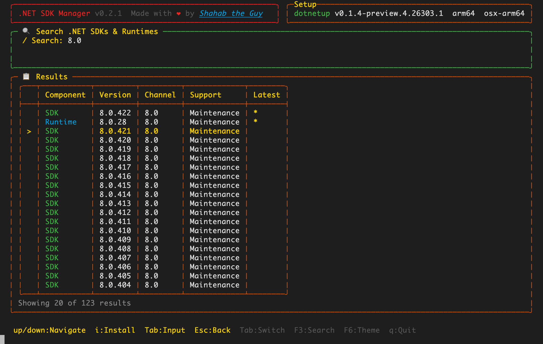Select version 8.0.408 in results
Screen dimensions: 543x344
pyautogui.click(x=115, y=249)
